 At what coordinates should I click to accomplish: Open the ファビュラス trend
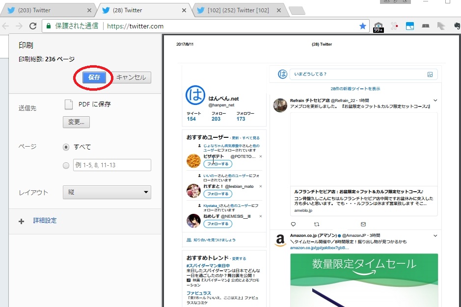(x=199, y=293)
